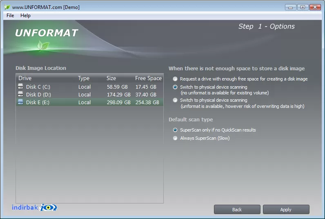Click the Back button
This screenshot has height=219, width=325.
tap(237, 210)
